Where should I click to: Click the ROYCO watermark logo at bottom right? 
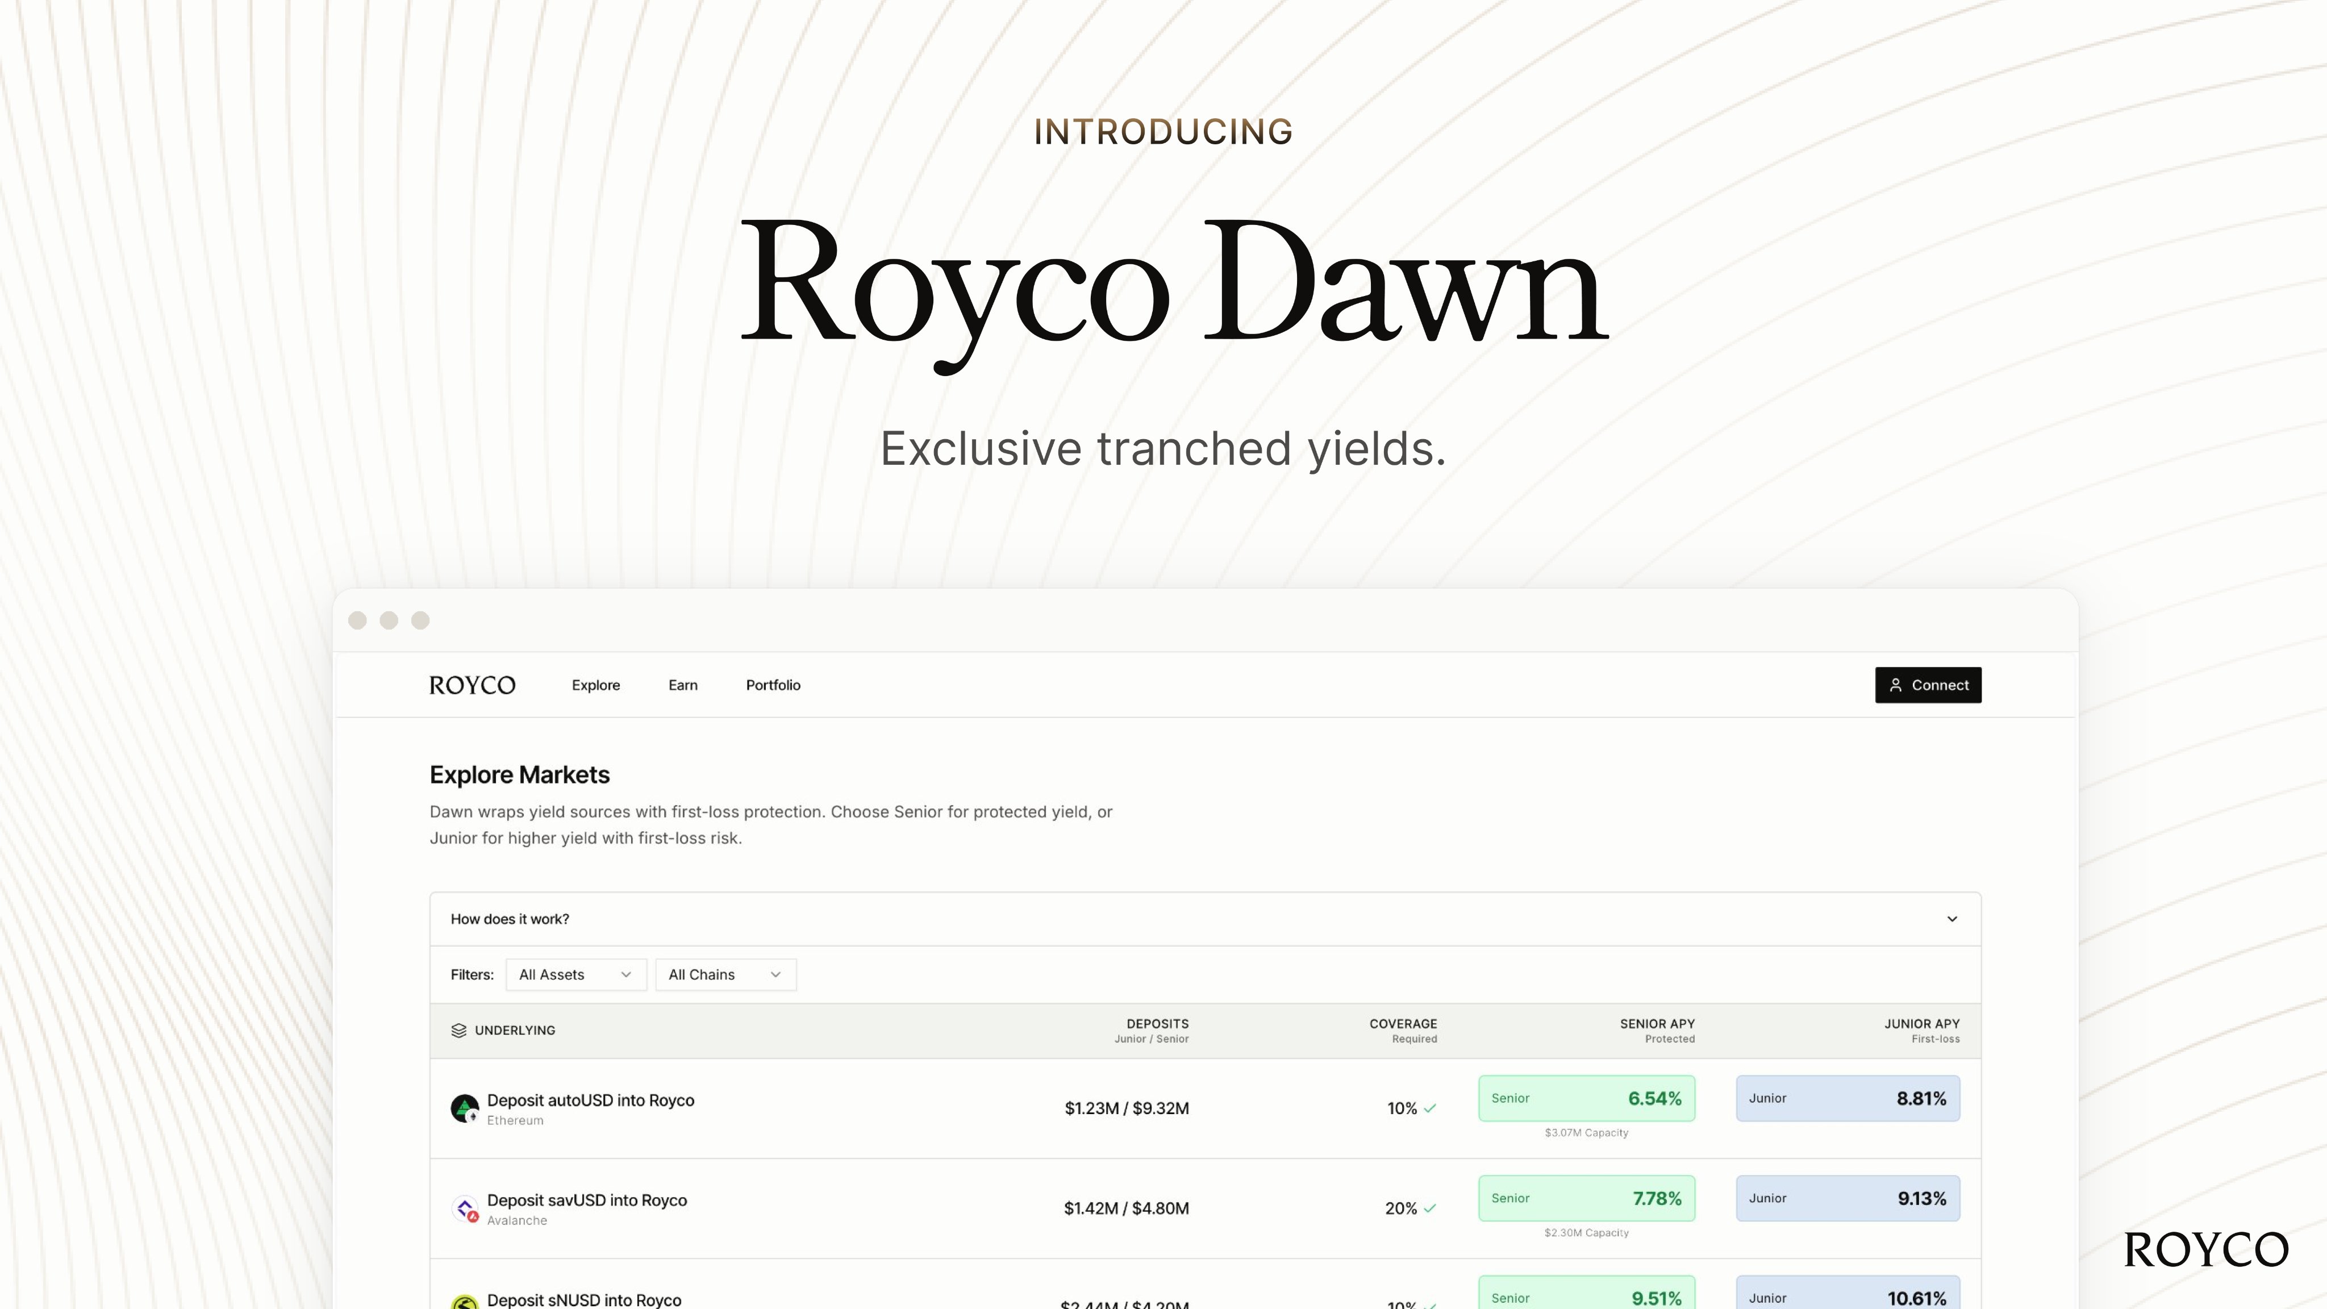(2206, 1250)
